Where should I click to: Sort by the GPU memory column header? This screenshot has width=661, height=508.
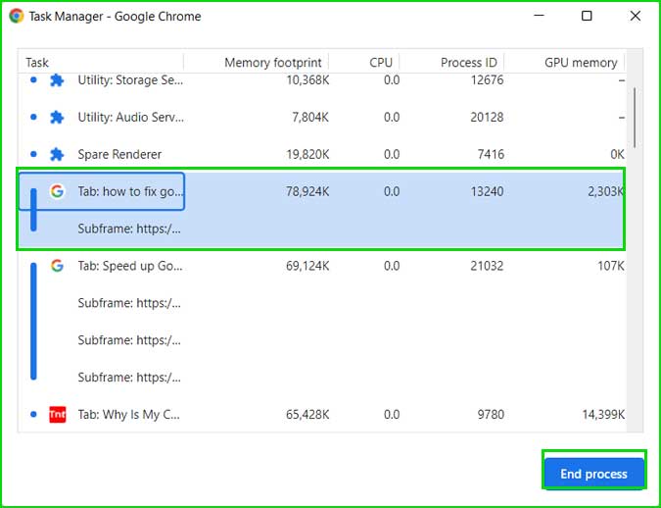581,63
